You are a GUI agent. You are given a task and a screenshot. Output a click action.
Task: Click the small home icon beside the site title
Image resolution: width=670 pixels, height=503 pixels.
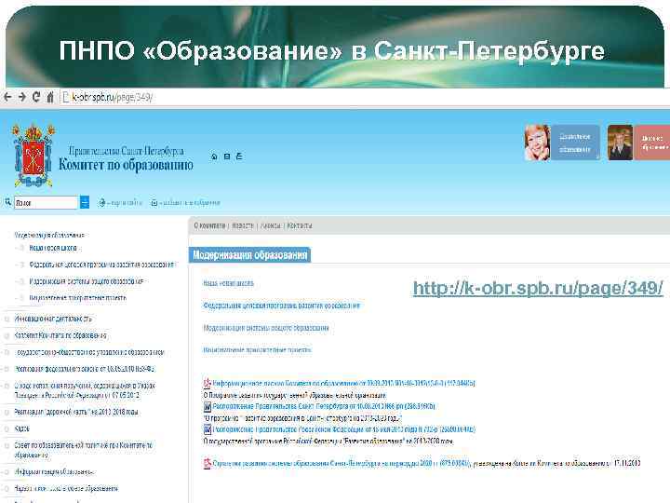pos(215,156)
